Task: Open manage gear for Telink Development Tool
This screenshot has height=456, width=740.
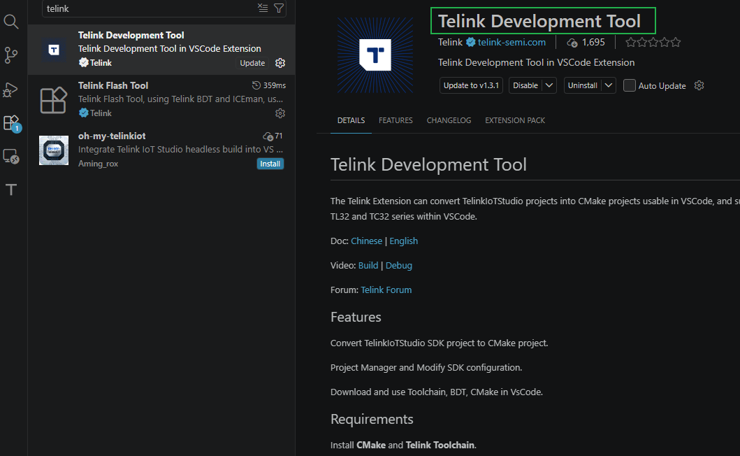Action: tap(280, 63)
